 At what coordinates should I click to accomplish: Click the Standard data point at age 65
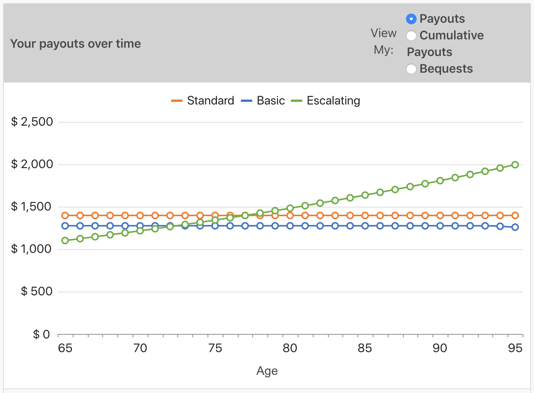coord(65,215)
